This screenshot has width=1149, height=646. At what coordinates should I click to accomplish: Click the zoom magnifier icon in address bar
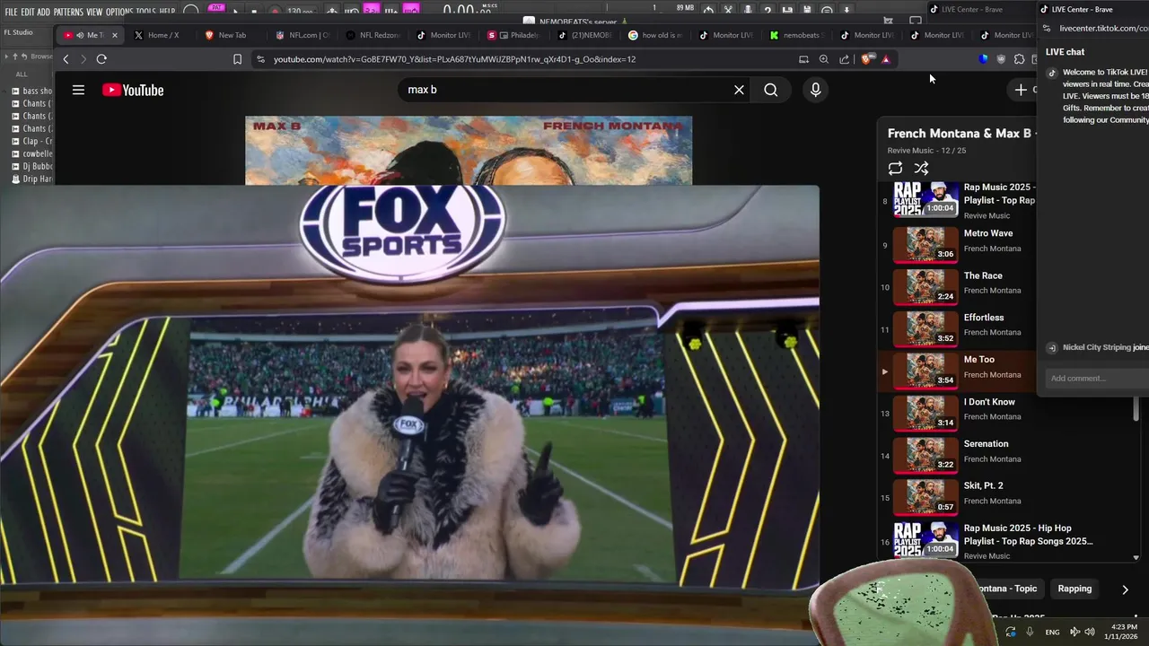824,59
